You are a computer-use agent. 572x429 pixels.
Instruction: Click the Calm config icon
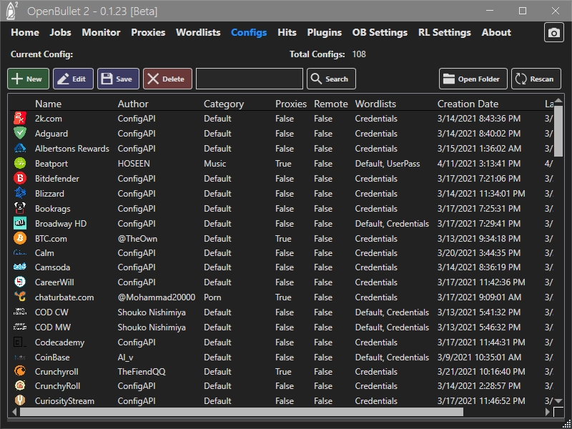tap(19, 252)
